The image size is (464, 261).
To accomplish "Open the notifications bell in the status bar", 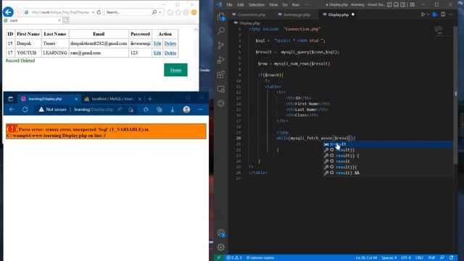I will pyautogui.click(x=451, y=258).
